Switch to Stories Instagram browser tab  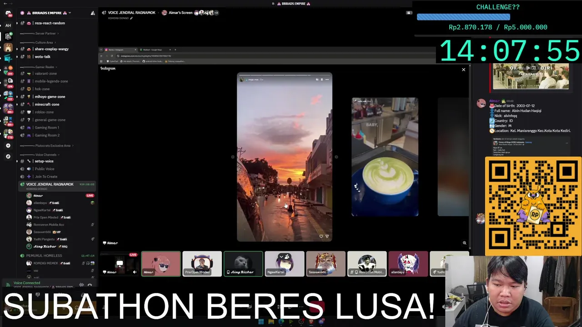click(120, 50)
